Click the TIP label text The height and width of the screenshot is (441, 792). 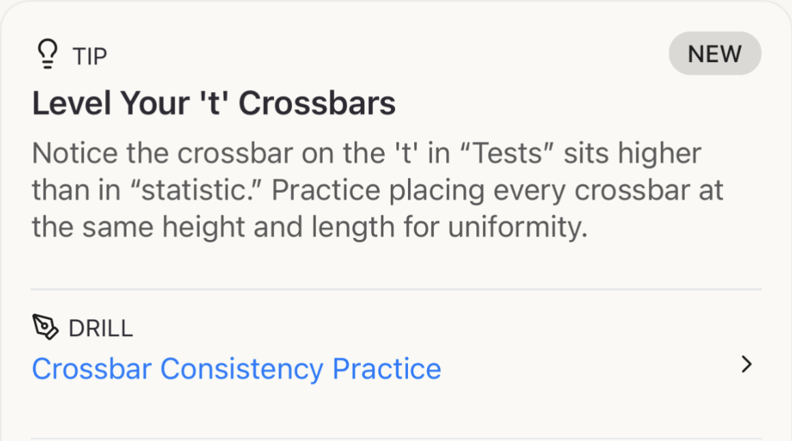[x=89, y=56]
